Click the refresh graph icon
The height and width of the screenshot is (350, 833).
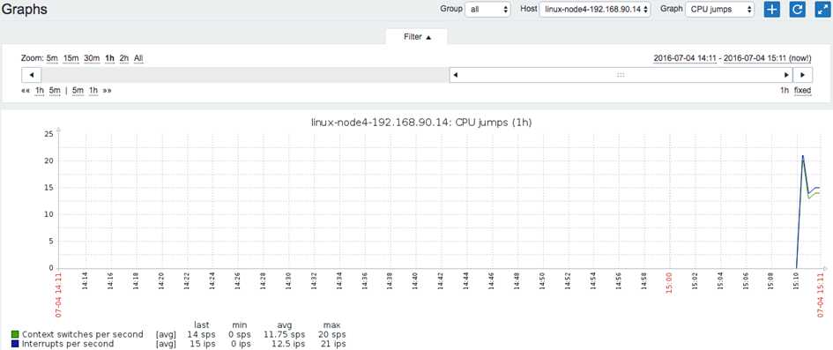pyautogui.click(x=797, y=9)
